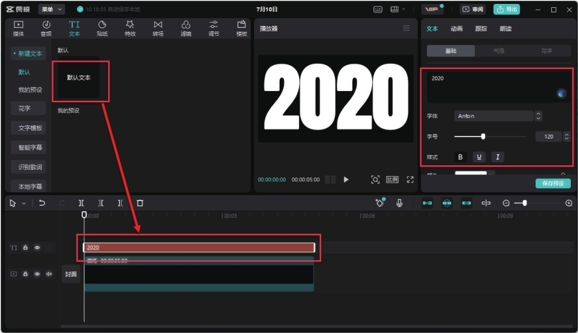Click the 审阅 review button
Viewport: 578px width, 333px height.
pos(473,9)
